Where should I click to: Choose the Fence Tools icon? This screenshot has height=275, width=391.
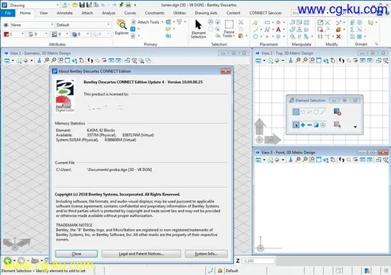coord(229,29)
